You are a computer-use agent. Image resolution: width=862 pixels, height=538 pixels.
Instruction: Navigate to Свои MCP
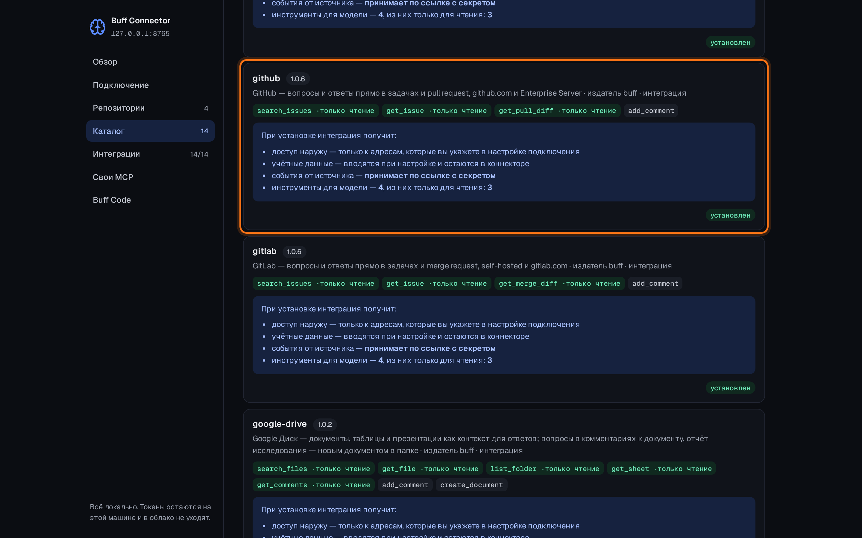150,177
